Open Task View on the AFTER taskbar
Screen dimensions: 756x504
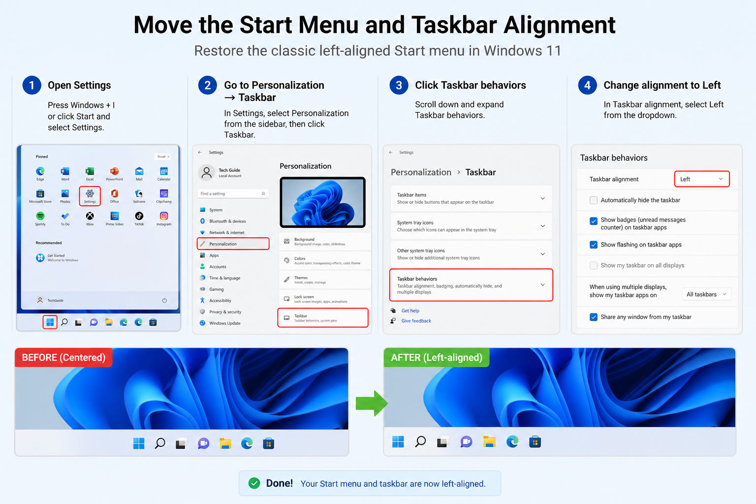click(442, 442)
